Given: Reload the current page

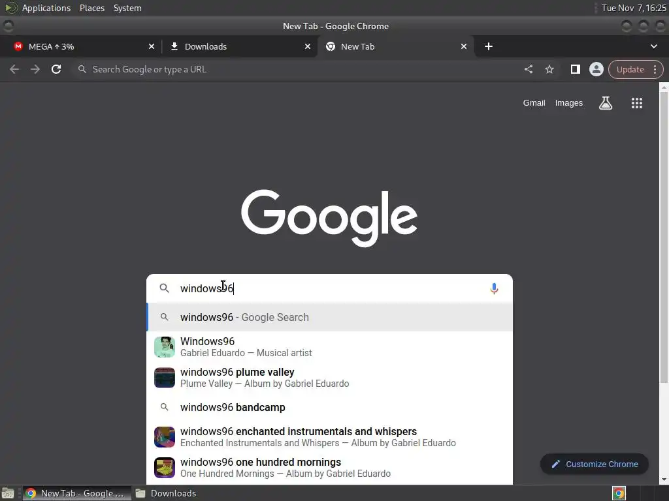Looking at the screenshot, I should pos(56,69).
